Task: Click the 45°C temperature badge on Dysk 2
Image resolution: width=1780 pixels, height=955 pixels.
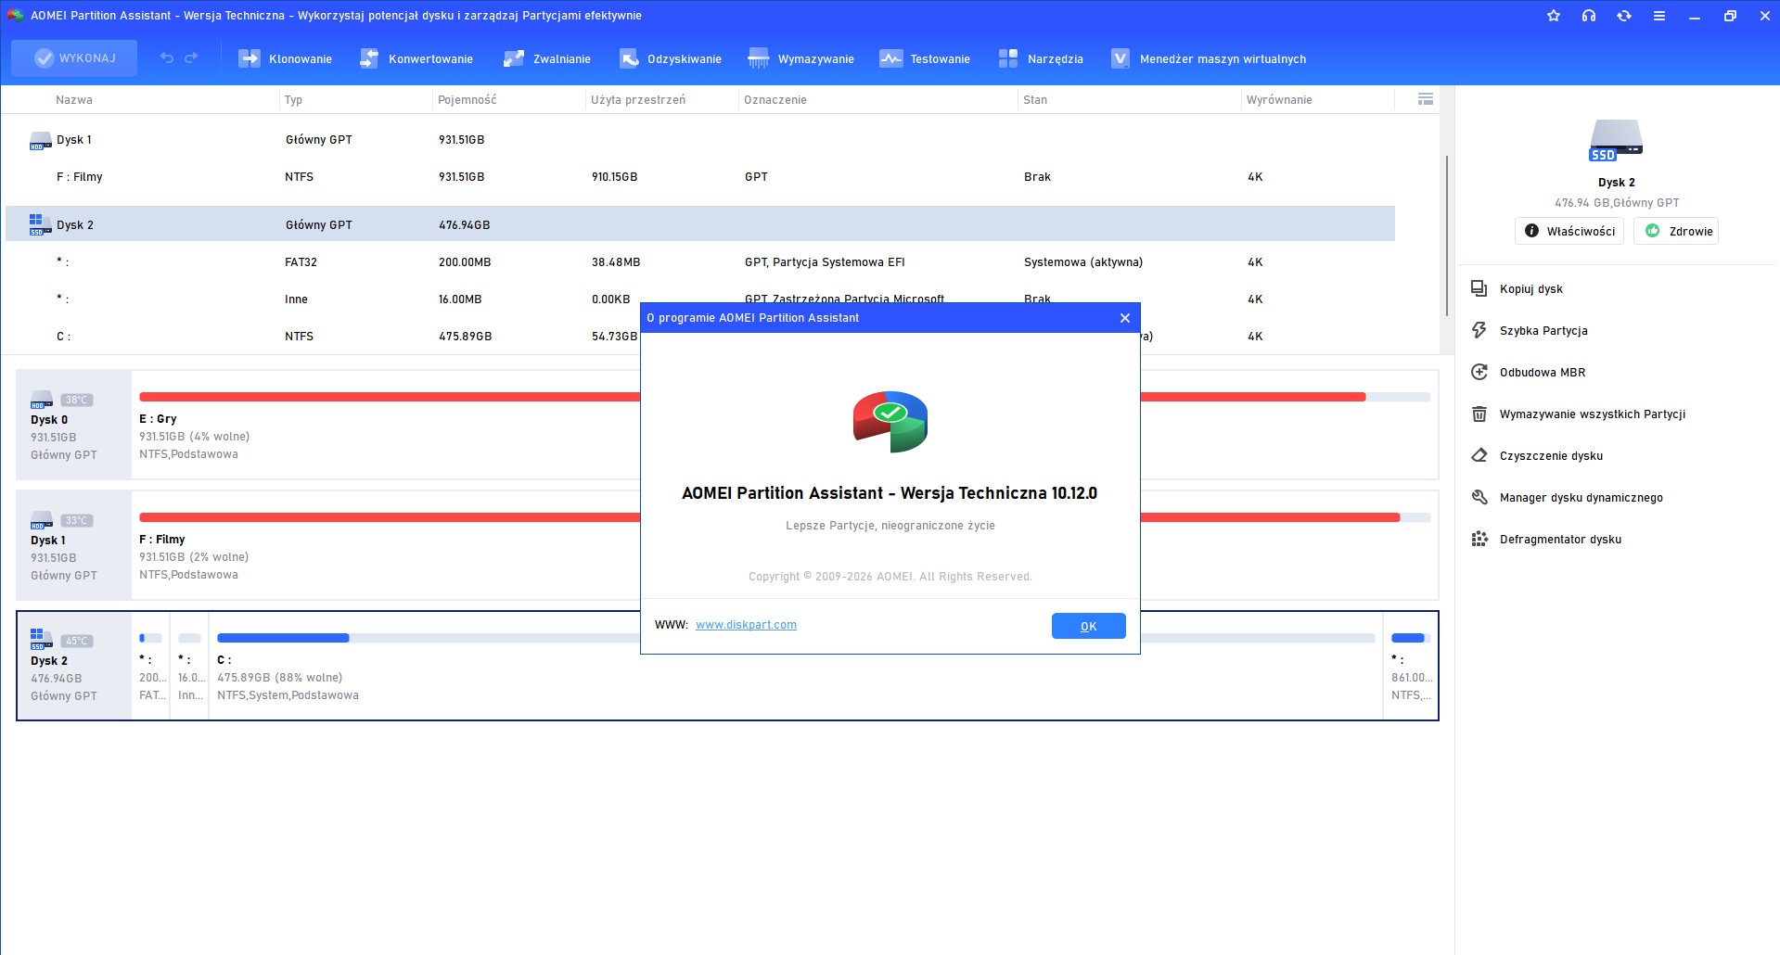Action: pyautogui.click(x=77, y=642)
